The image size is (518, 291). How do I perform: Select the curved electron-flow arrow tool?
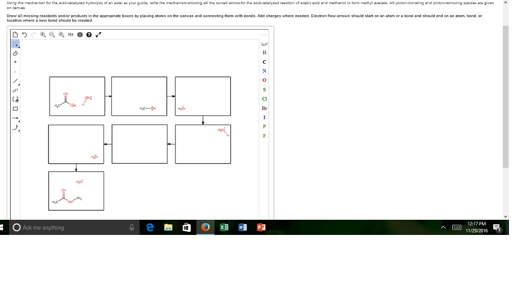click(x=16, y=128)
